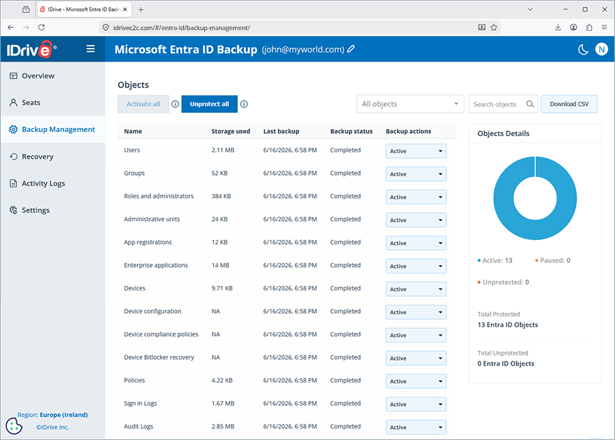615x440 pixels.
Task: Open Region Europe (Ireland) link
Action: pos(53,415)
